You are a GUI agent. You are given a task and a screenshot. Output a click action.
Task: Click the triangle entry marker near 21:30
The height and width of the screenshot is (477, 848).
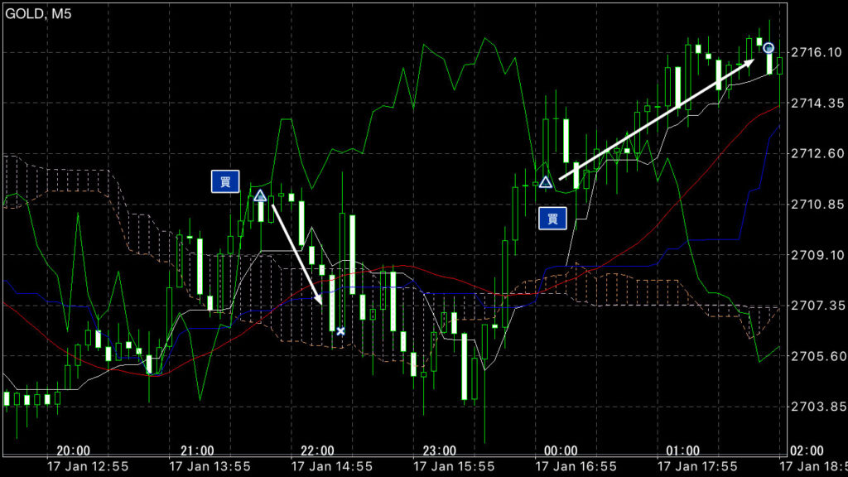click(260, 195)
